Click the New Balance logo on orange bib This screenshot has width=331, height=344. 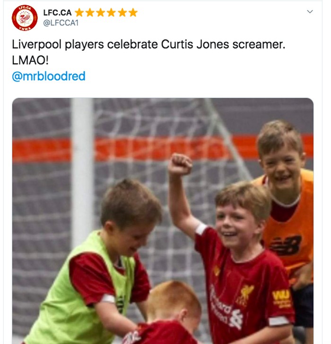[x=286, y=245]
